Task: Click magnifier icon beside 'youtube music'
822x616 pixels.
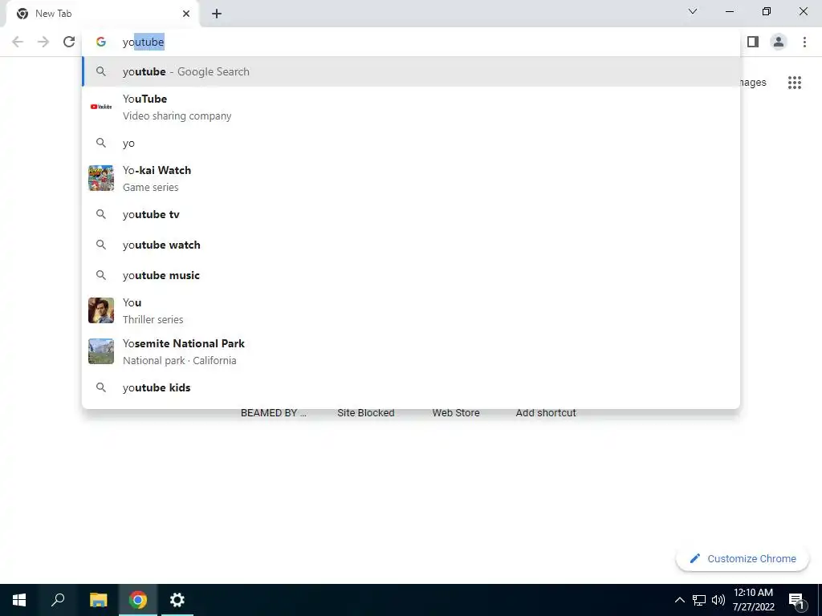Action: [x=101, y=275]
